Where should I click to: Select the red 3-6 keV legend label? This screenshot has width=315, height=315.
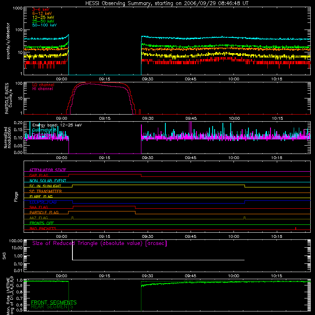41,9
